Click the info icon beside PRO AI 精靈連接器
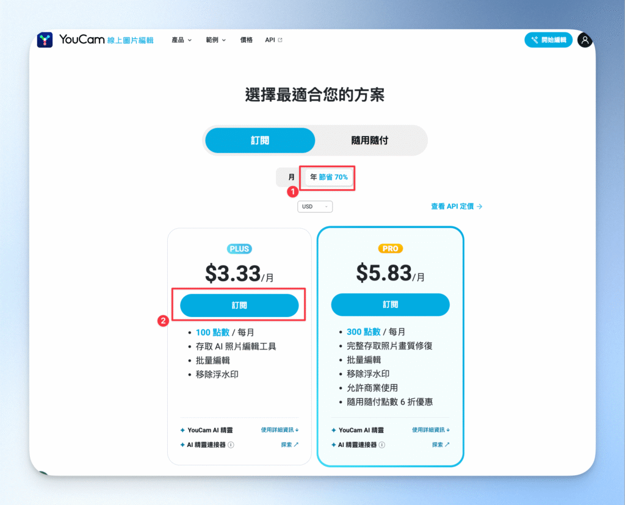The image size is (625, 505). click(x=382, y=445)
